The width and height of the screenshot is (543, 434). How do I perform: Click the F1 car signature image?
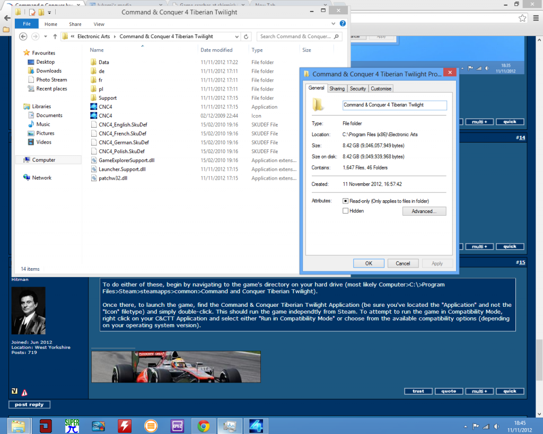[176, 367]
